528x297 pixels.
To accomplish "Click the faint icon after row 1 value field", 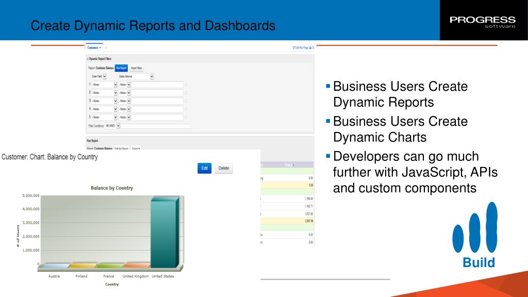I will point(186,85).
